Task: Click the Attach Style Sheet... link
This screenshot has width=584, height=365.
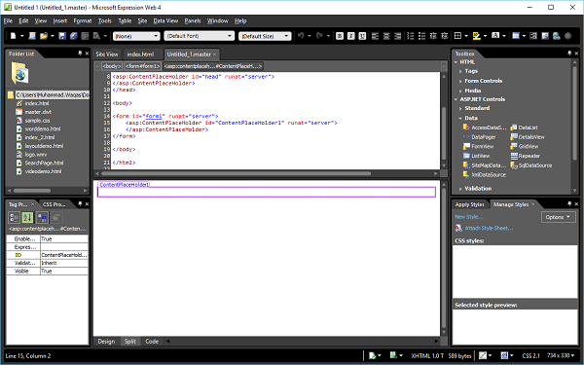Action: (x=489, y=228)
